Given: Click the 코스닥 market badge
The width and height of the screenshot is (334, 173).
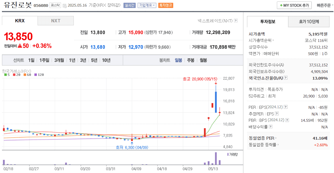Looking at the screenshot, I should click(55, 5).
